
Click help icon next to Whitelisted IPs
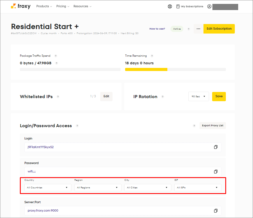[x=58, y=97]
